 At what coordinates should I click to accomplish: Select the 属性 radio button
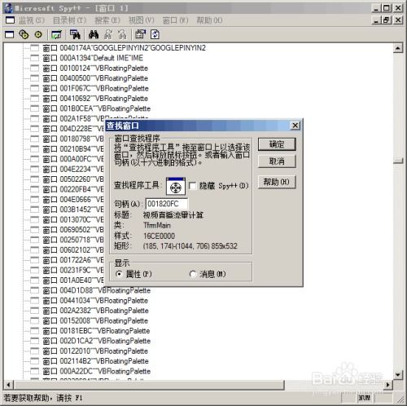[119, 274]
